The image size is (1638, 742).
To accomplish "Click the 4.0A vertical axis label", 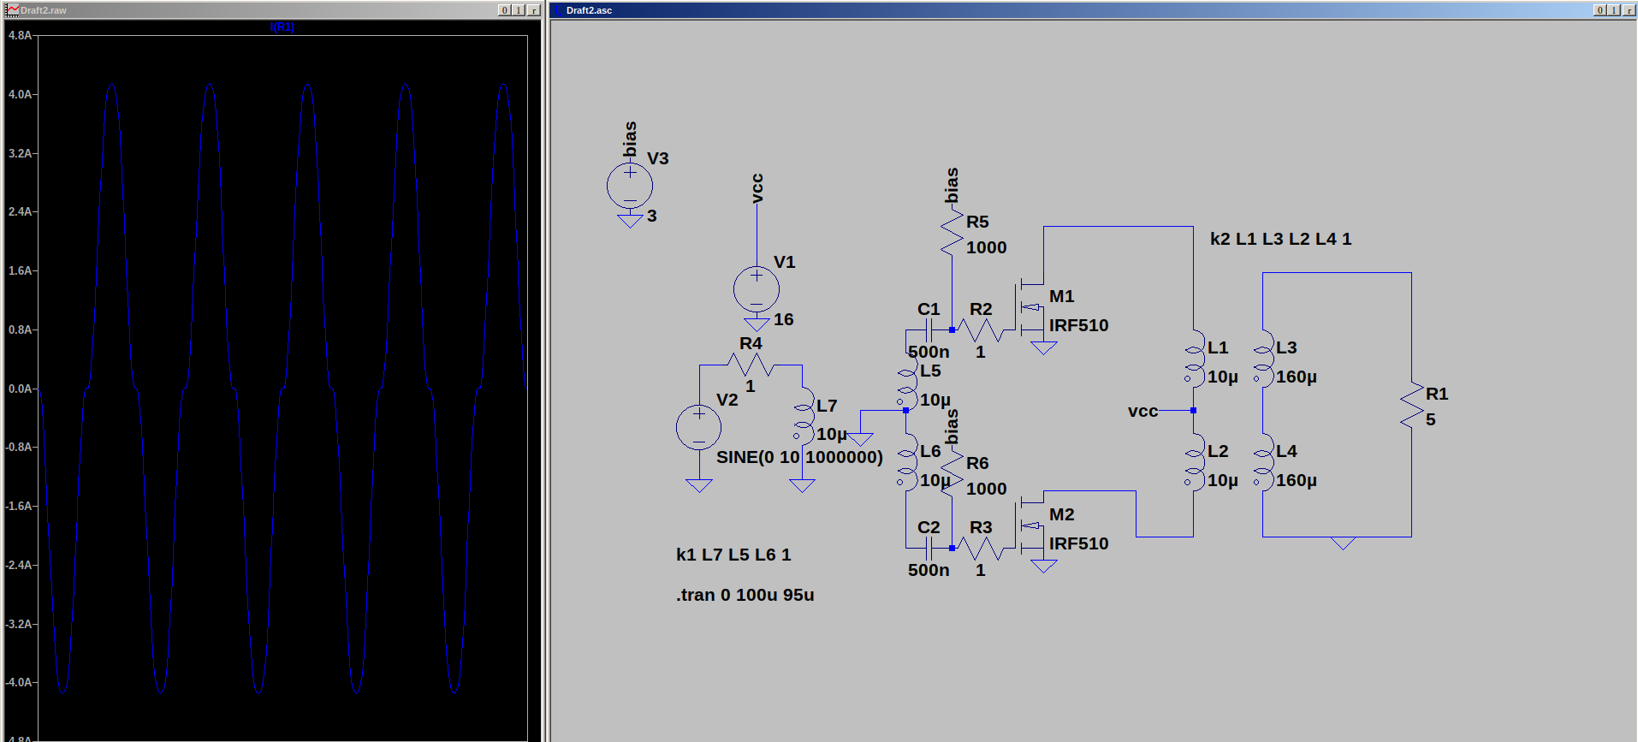I will click(x=20, y=94).
